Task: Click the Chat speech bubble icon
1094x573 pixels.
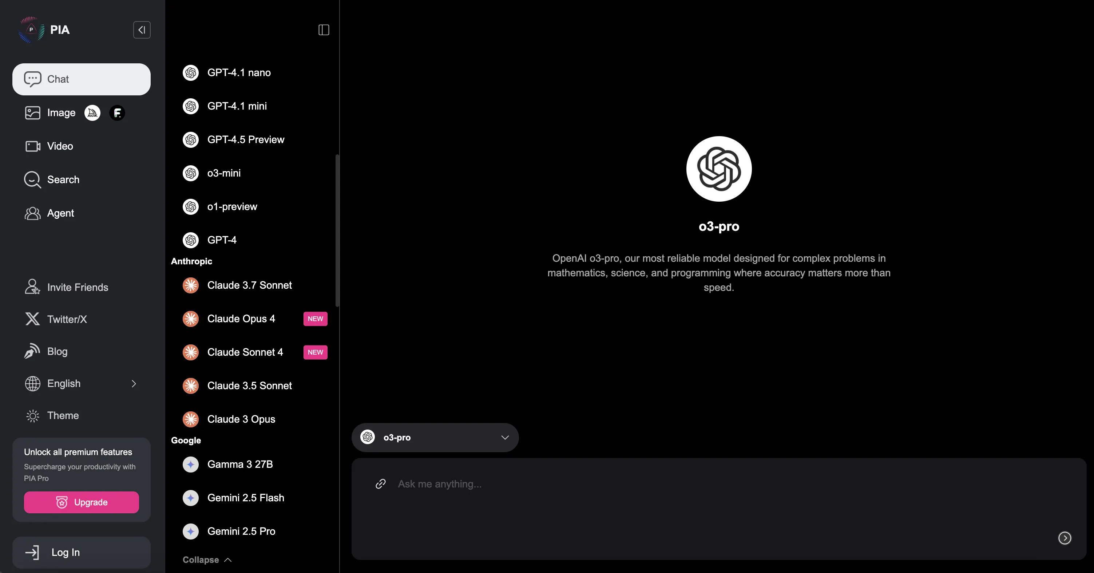Action: click(x=33, y=79)
